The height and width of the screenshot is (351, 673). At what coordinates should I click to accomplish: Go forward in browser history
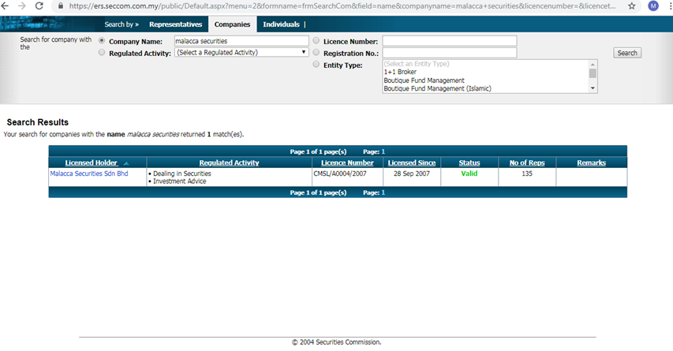[x=22, y=6]
